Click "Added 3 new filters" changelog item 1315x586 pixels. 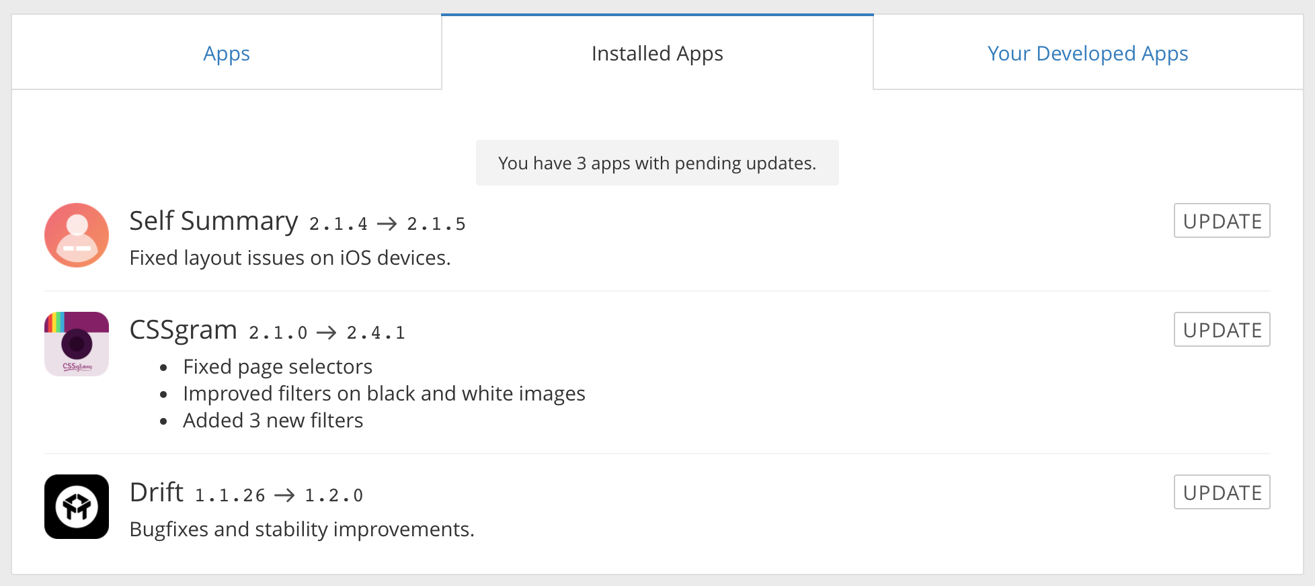coord(273,420)
